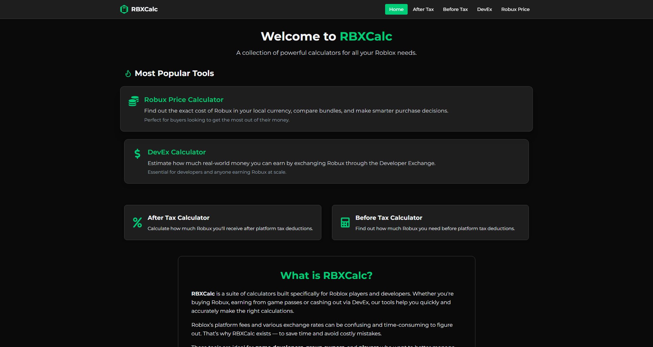Open the After Tax Calculator card title
This screenshot has width=653, height=347.
[x=178, y=218]
